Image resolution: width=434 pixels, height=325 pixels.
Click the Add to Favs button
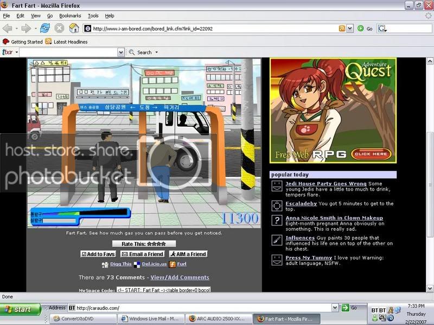pyautogui.click(x=98, y=254)
